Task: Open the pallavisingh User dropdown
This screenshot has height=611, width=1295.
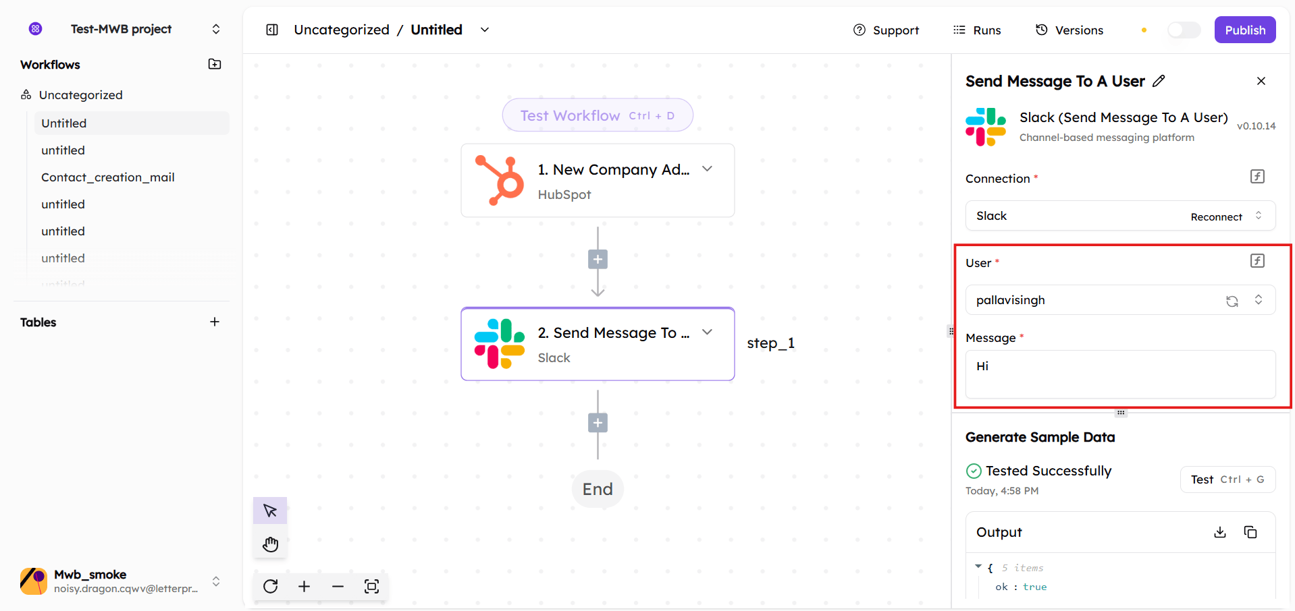Action: pos(1259,300)
